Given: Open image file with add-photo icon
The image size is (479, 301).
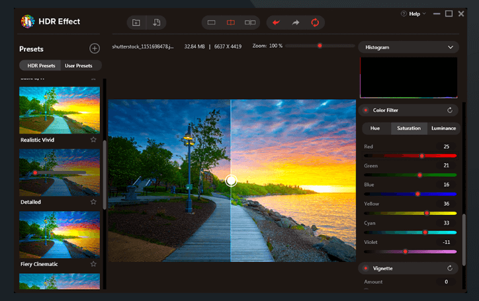Looking at the screenshot, I should pyautogui.click(x=136, y=22).
